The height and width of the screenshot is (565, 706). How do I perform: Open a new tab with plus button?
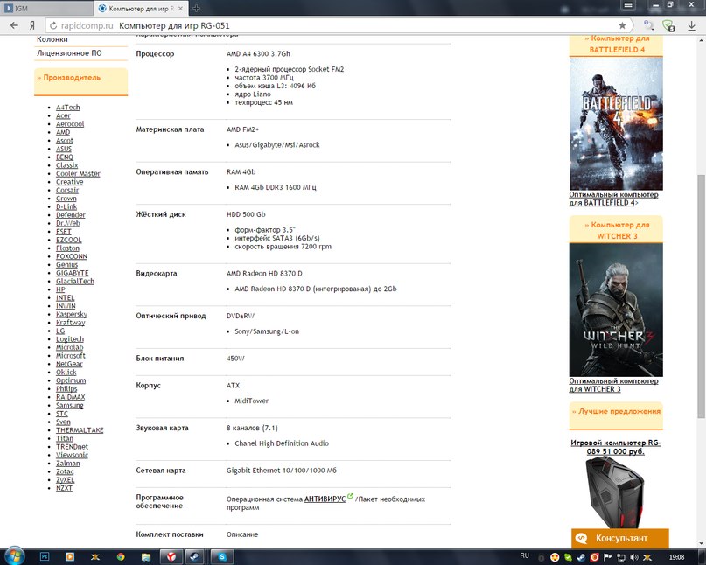(x=196, y=8)
